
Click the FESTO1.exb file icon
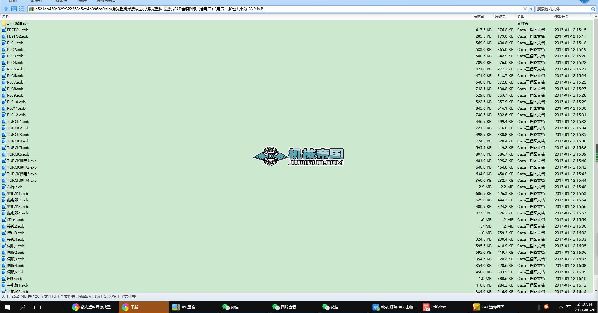[x=4, y=30]
